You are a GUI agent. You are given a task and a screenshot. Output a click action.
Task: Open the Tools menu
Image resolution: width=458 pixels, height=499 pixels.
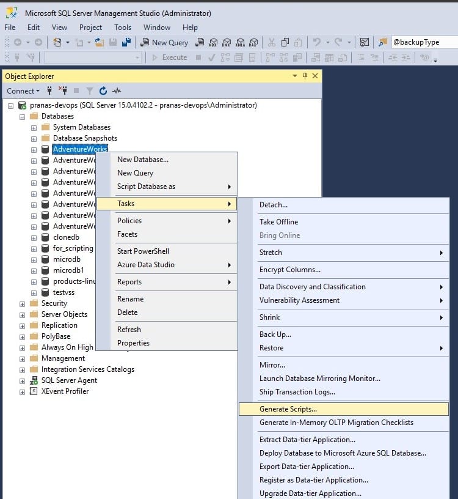[x=123, y=28]
